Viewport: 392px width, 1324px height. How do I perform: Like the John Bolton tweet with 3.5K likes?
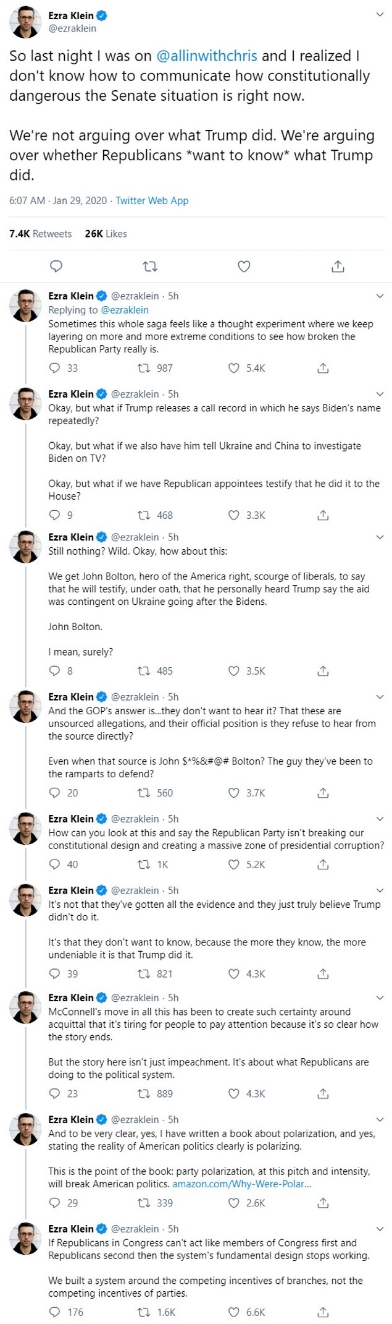point(234,671)
